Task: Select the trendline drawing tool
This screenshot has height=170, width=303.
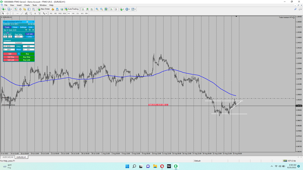Action: point(22,14)
